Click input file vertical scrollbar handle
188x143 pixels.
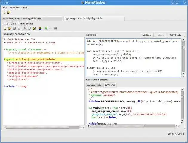(x=184, y=47)
